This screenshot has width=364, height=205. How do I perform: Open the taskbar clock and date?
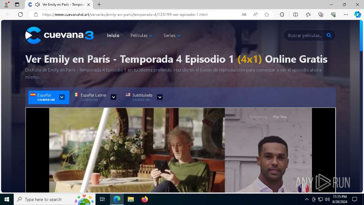coord(340,199)
